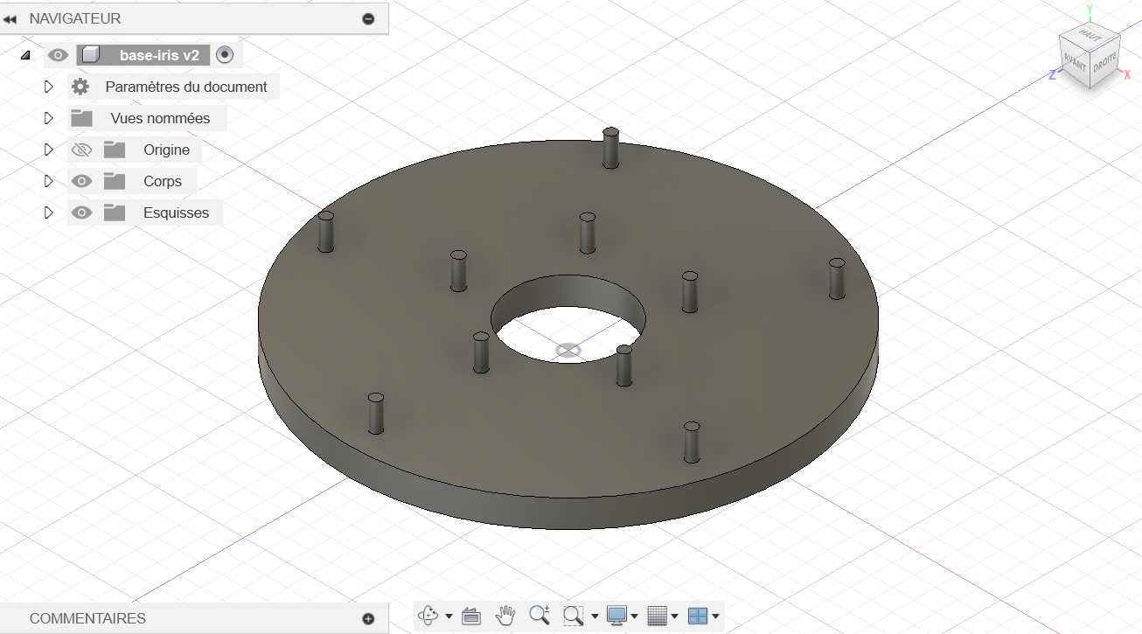Collapse the NAVIGATEUR panel with double arrows

point(10,18)
